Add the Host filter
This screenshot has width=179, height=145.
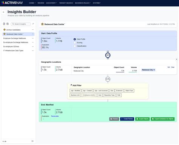100,95
